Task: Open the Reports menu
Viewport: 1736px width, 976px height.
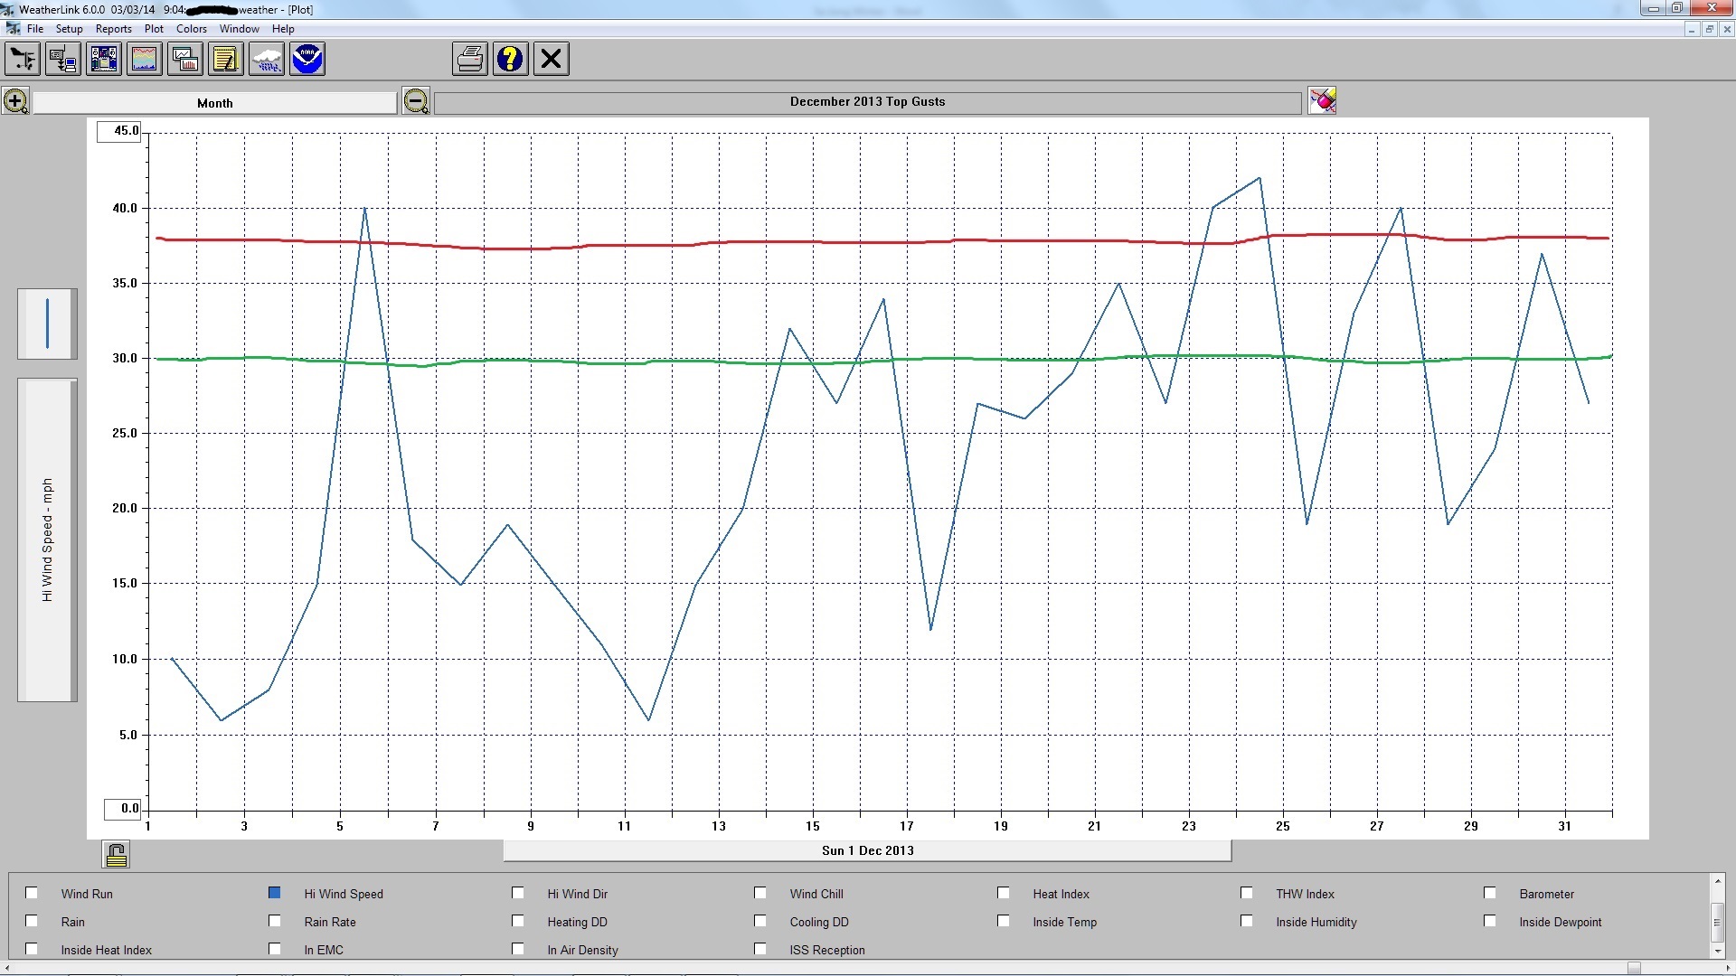Action: (x=113, y=29)
